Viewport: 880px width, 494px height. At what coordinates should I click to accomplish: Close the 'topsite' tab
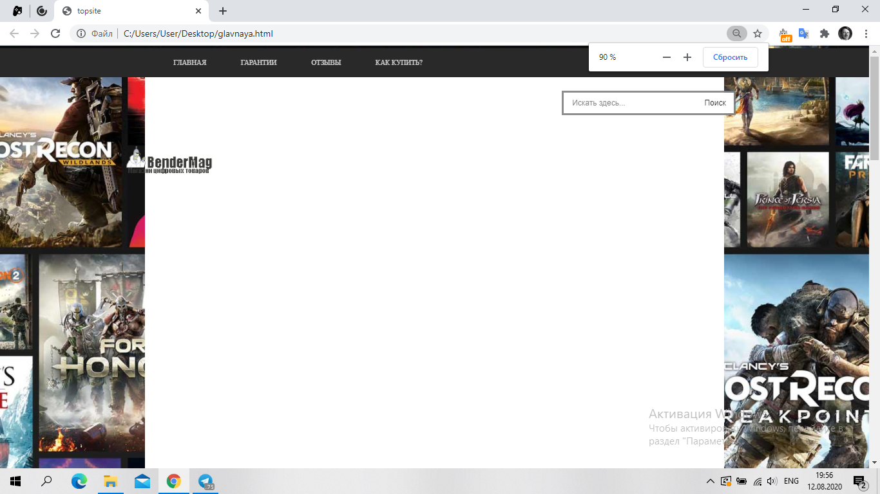coord(198,11)
